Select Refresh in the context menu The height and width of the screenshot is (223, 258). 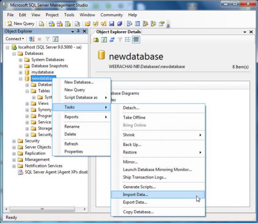[82, 144]
